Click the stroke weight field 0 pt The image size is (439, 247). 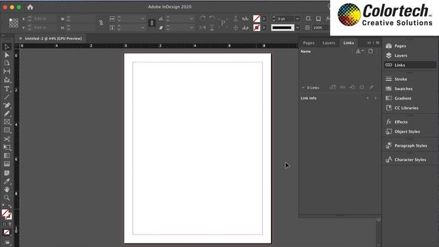[285, 19]
